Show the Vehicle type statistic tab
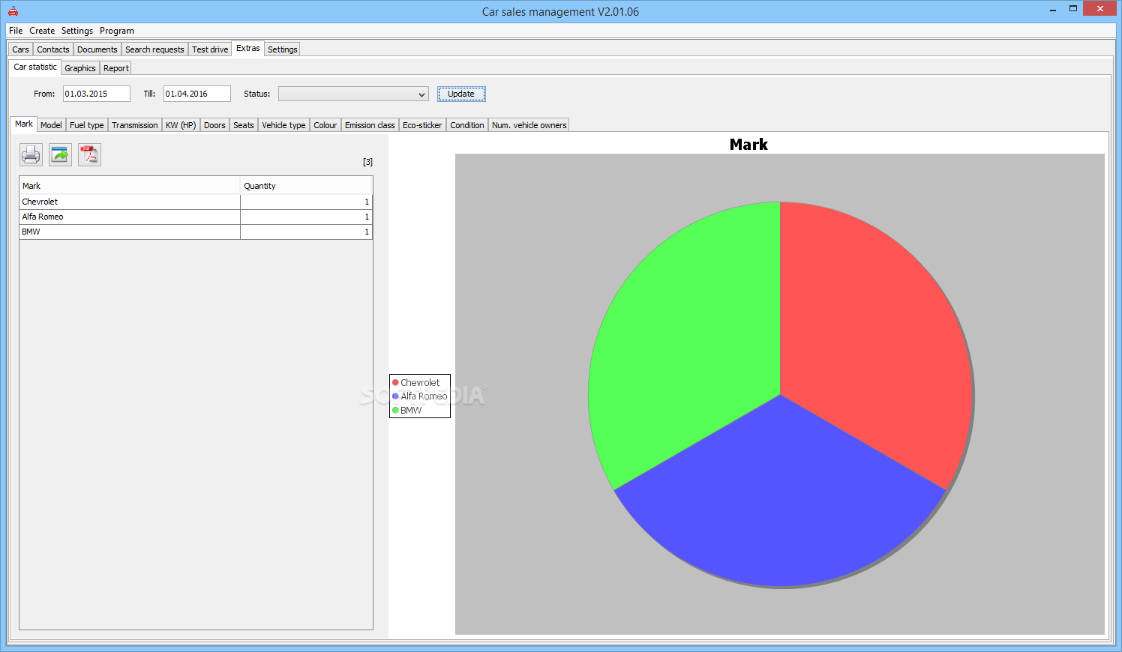This screenshot has height=652, width=1122. point(283,125)
